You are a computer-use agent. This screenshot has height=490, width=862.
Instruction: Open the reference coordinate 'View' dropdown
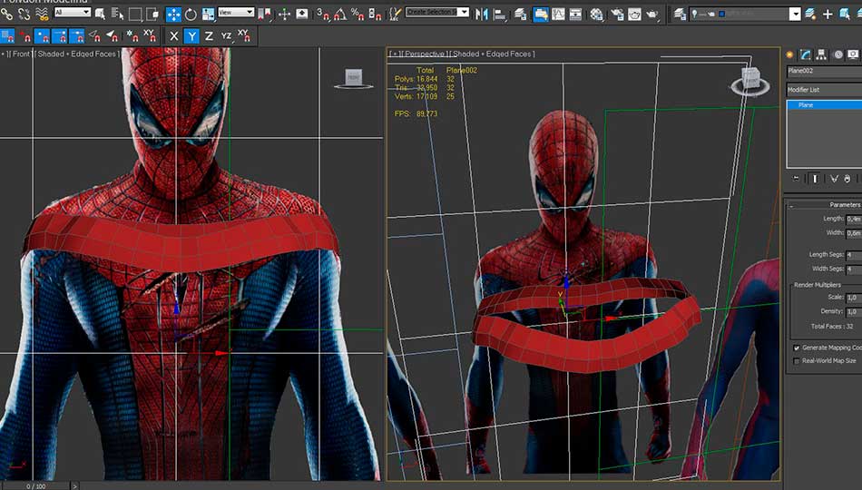pyautogui.click(x=236, y=13)
